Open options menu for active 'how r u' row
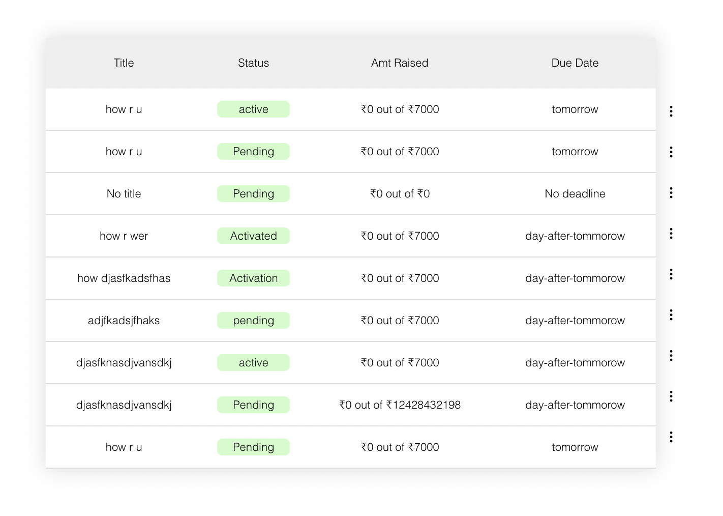This screenshot has height=516, width=723. tap(671, 111)
